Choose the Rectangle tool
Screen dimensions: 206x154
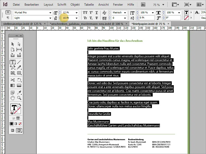(19, 73)
